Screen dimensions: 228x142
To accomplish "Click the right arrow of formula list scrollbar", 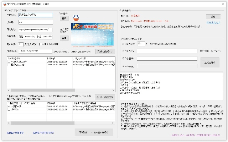I will [113, 90].
